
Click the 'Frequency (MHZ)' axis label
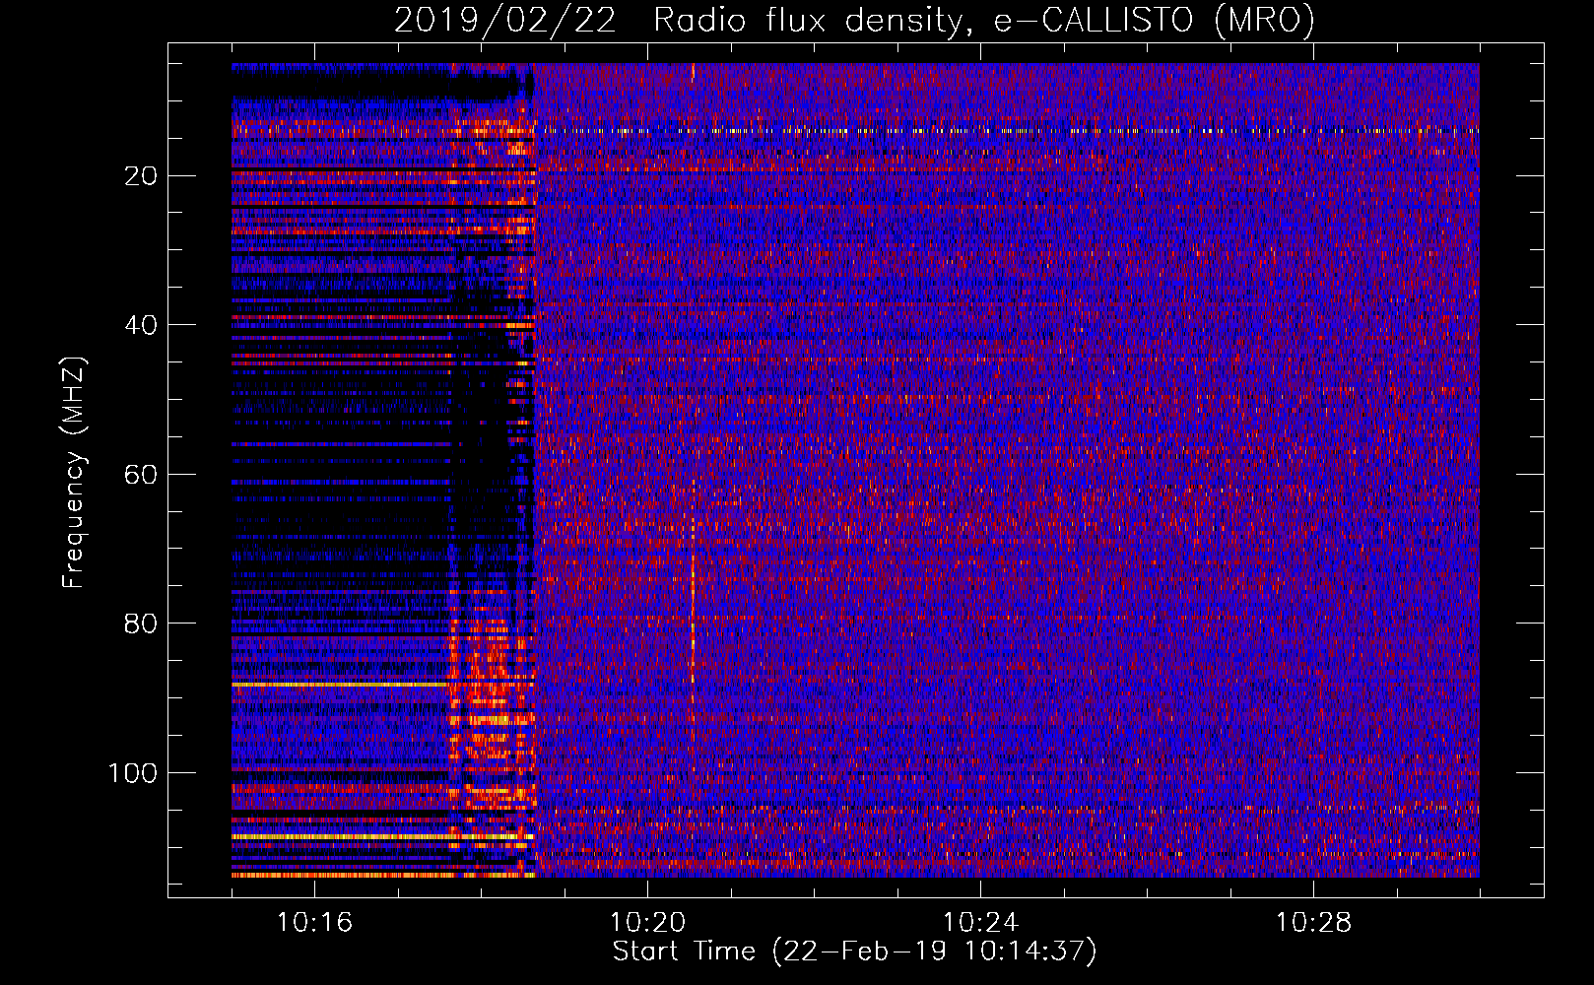pos(73,473)
